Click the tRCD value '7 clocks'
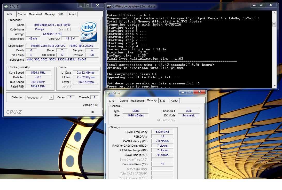The height and width of the screenshot is (190, 282). coord(162,146)
